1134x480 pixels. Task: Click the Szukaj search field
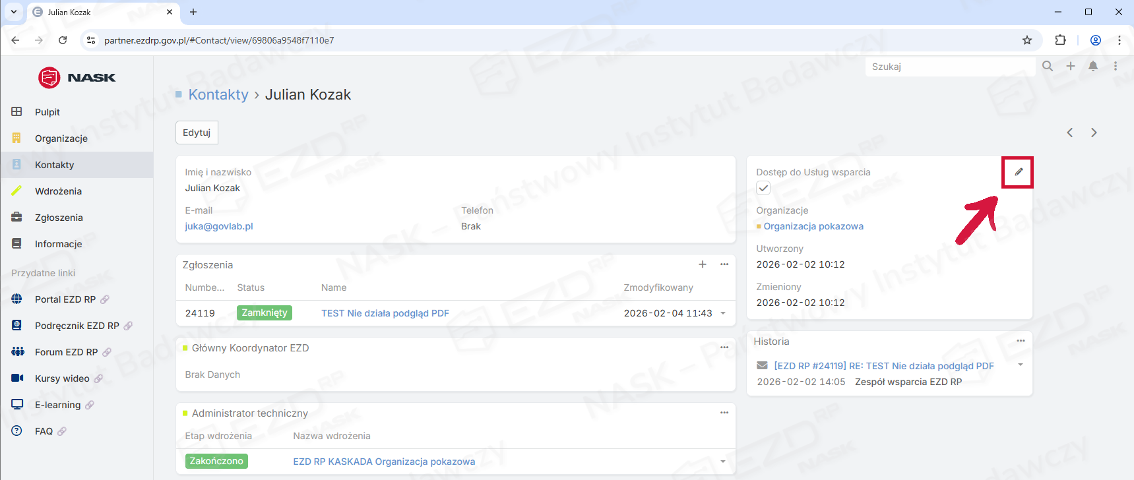(x=950, y=67)
